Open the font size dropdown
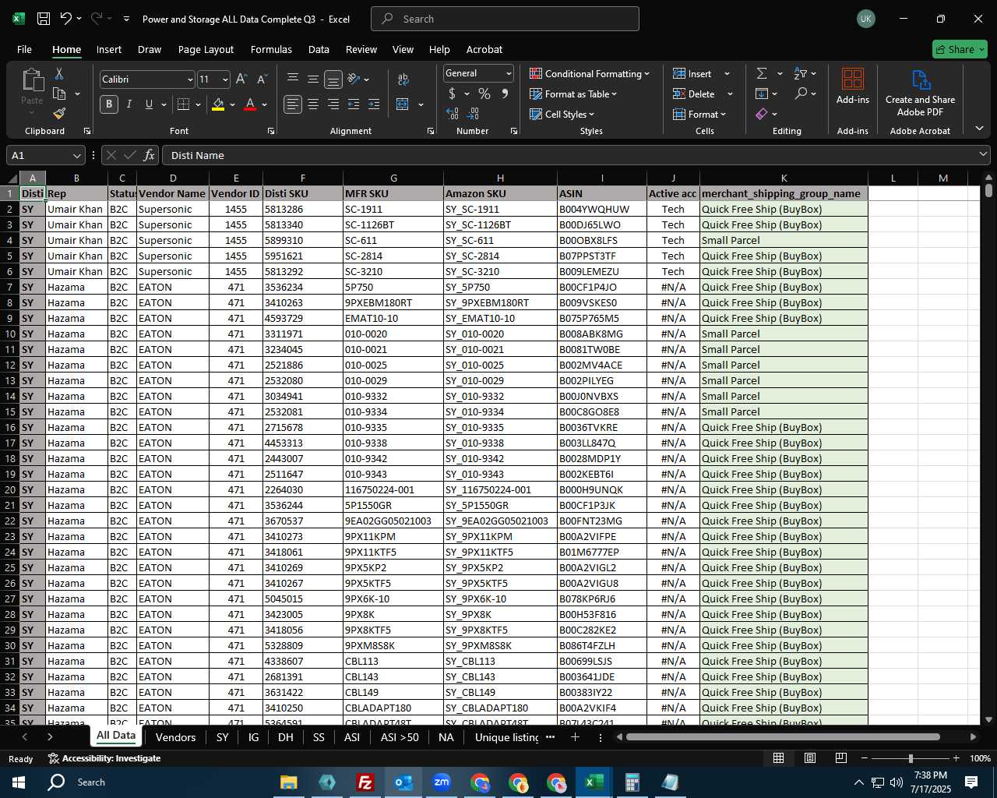This screenshot has height=798, width=997. point(225,79)
